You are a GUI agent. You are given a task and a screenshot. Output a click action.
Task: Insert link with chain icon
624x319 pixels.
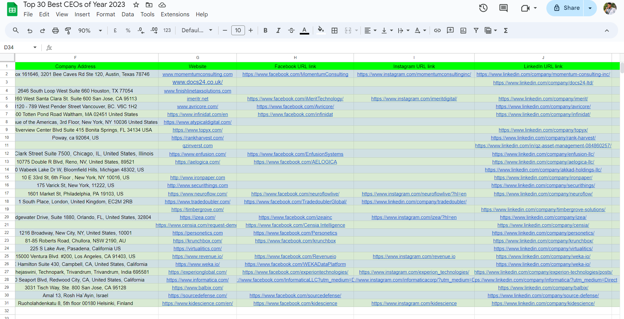pos(437,30)
